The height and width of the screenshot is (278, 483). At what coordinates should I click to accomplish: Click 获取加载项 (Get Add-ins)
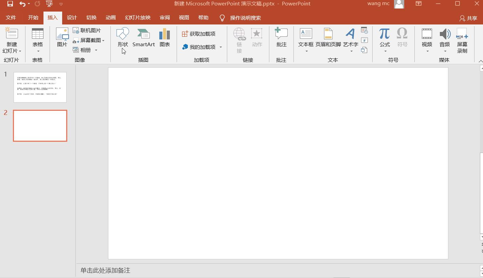click(x=199, y=34)
